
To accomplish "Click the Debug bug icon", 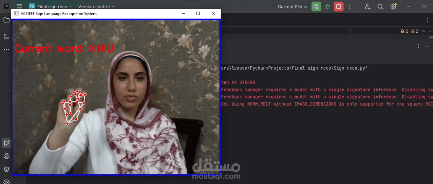I will 328,7.
